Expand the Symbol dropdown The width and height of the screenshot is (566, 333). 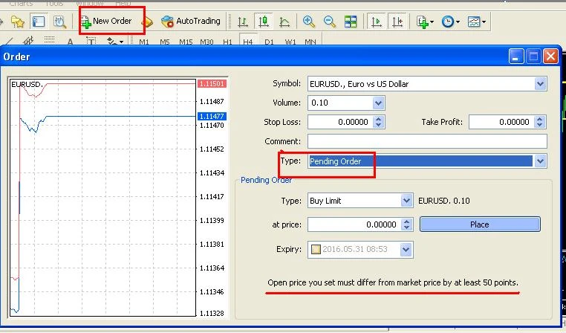coord(540,84)
